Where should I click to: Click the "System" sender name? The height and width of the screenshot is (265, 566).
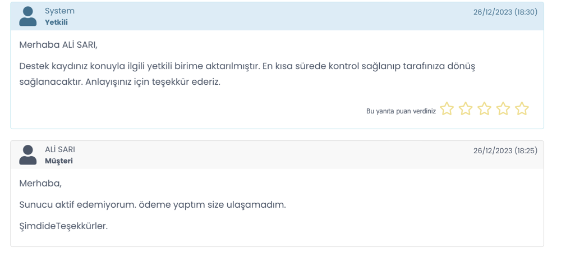point(59,11)
